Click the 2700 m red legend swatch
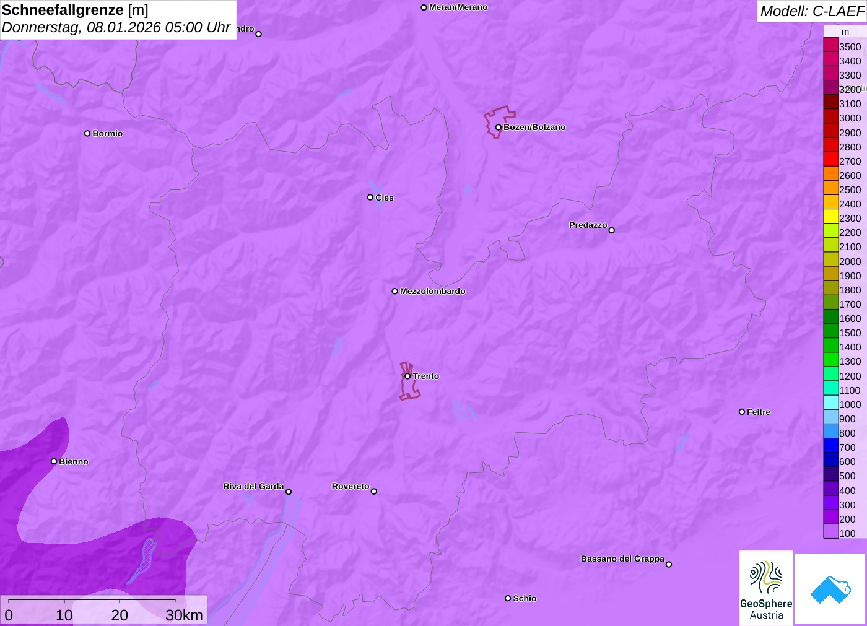The width and height of the screenshot is (867, 626). pos(831,159)
